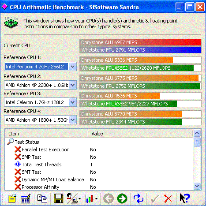
Task: Open the table edit pencil icon
Action: click(26, 199)
